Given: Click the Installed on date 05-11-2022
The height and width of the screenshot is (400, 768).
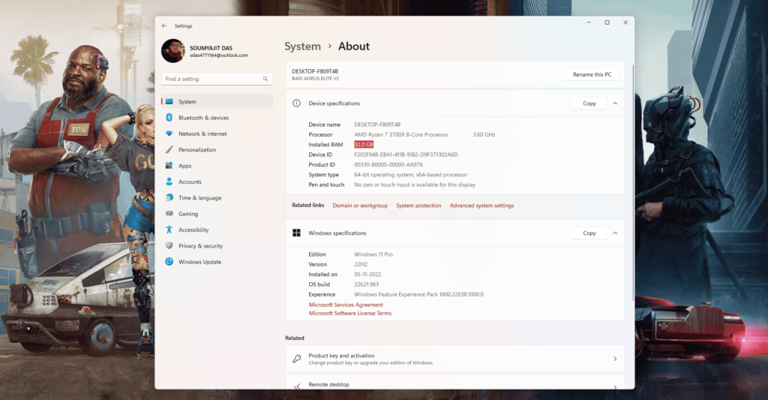Looking at the screenshot, I should coord(367,275).
